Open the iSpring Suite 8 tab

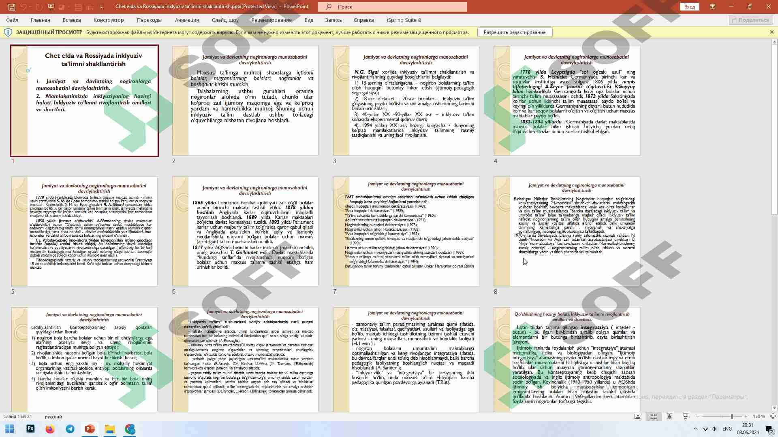point(404,20)
